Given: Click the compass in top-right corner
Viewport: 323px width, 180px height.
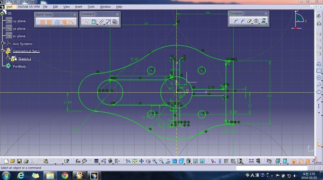Looking at the screenshot, I should pyautogui.click(x=299, y=20).
